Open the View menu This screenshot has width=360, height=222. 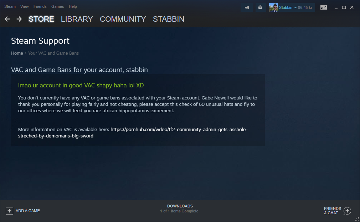tap(24, 6)
